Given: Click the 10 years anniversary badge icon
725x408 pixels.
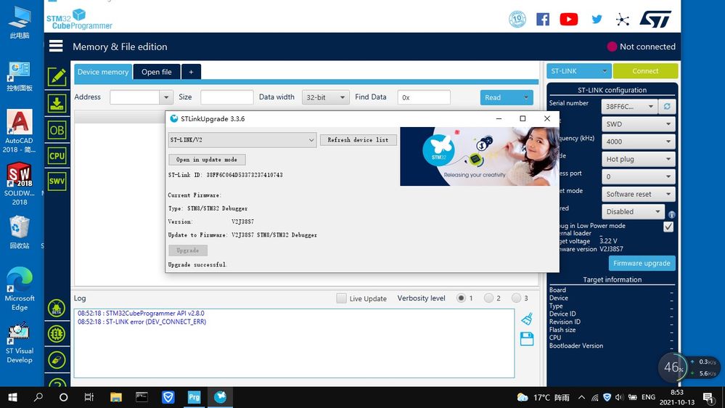Looking at the screenshot, I should click(x=517, y=19).
